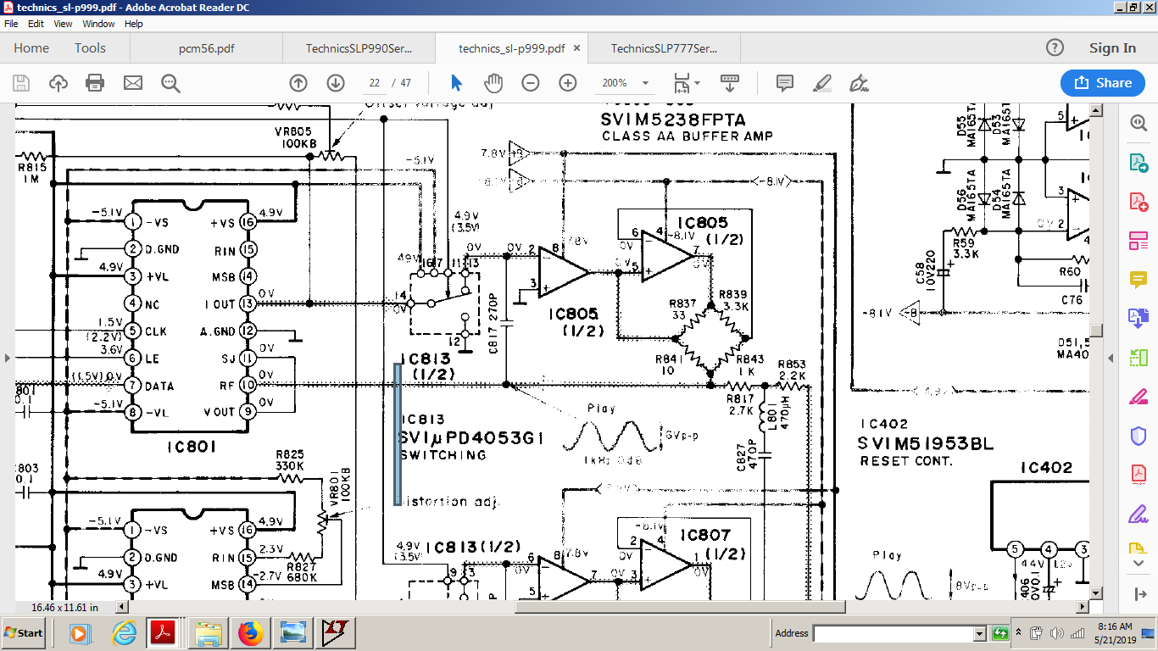Click the taskbar Address input field
This screenshot has height=651, width=1158.
(x=894, y=633)
